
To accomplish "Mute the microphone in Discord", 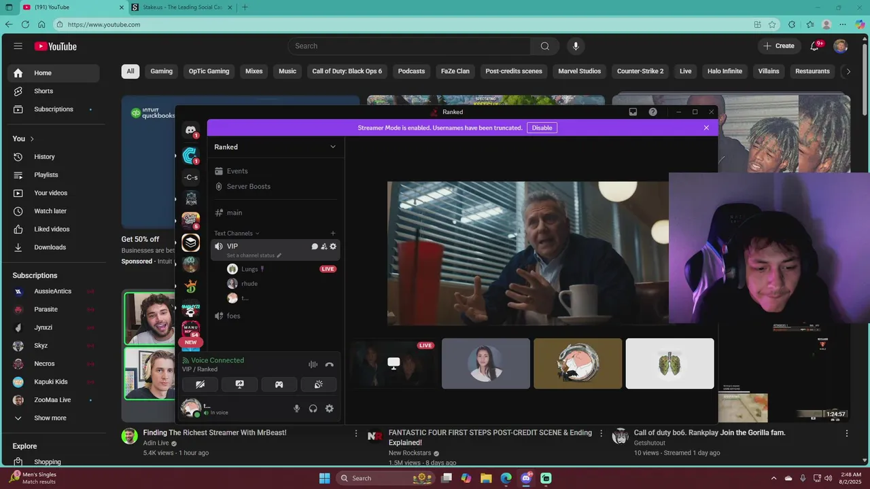I will pyautogui.click(x=296, y=408).
